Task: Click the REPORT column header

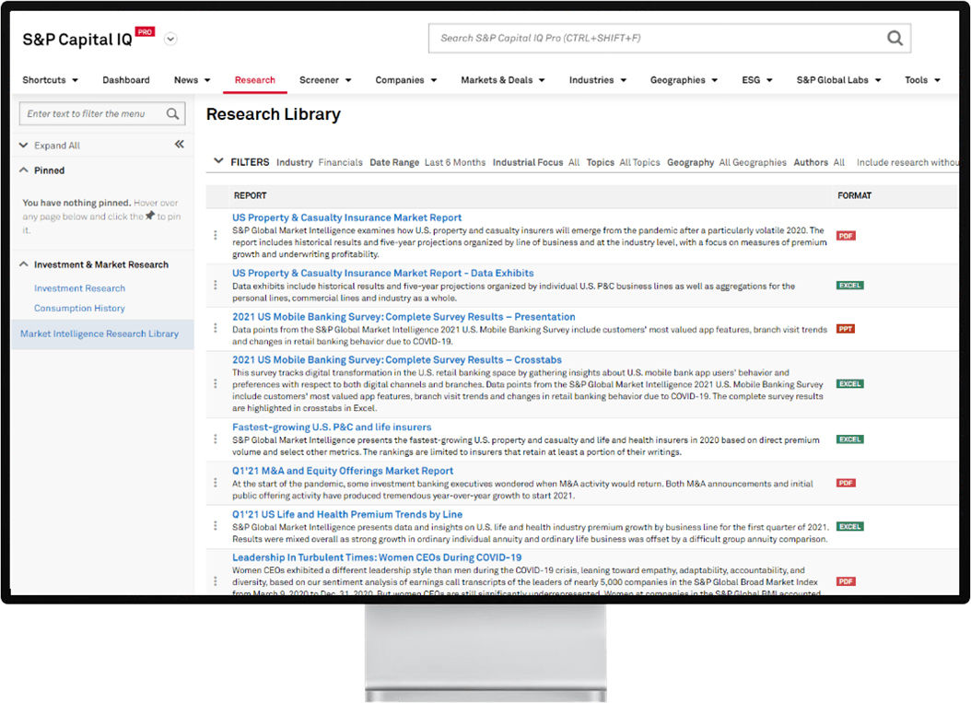Action: [x=251, y=195]
